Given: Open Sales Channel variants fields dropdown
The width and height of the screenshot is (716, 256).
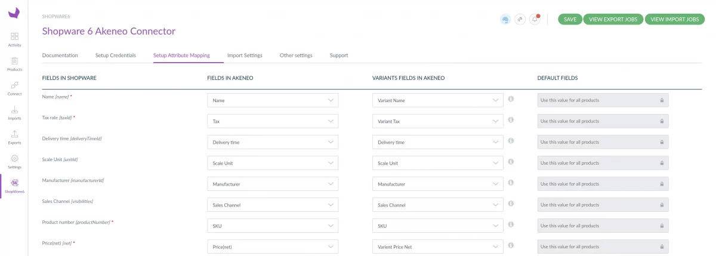Looking at the screenshot, I should [x=438, y=205].
